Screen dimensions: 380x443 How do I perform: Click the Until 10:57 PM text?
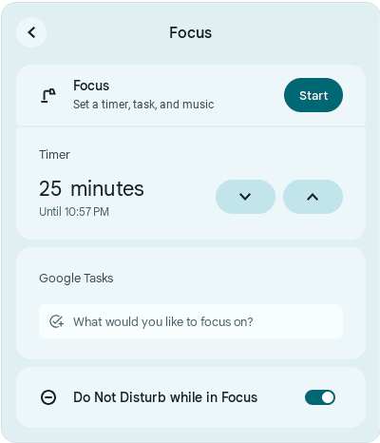(74, 211)
